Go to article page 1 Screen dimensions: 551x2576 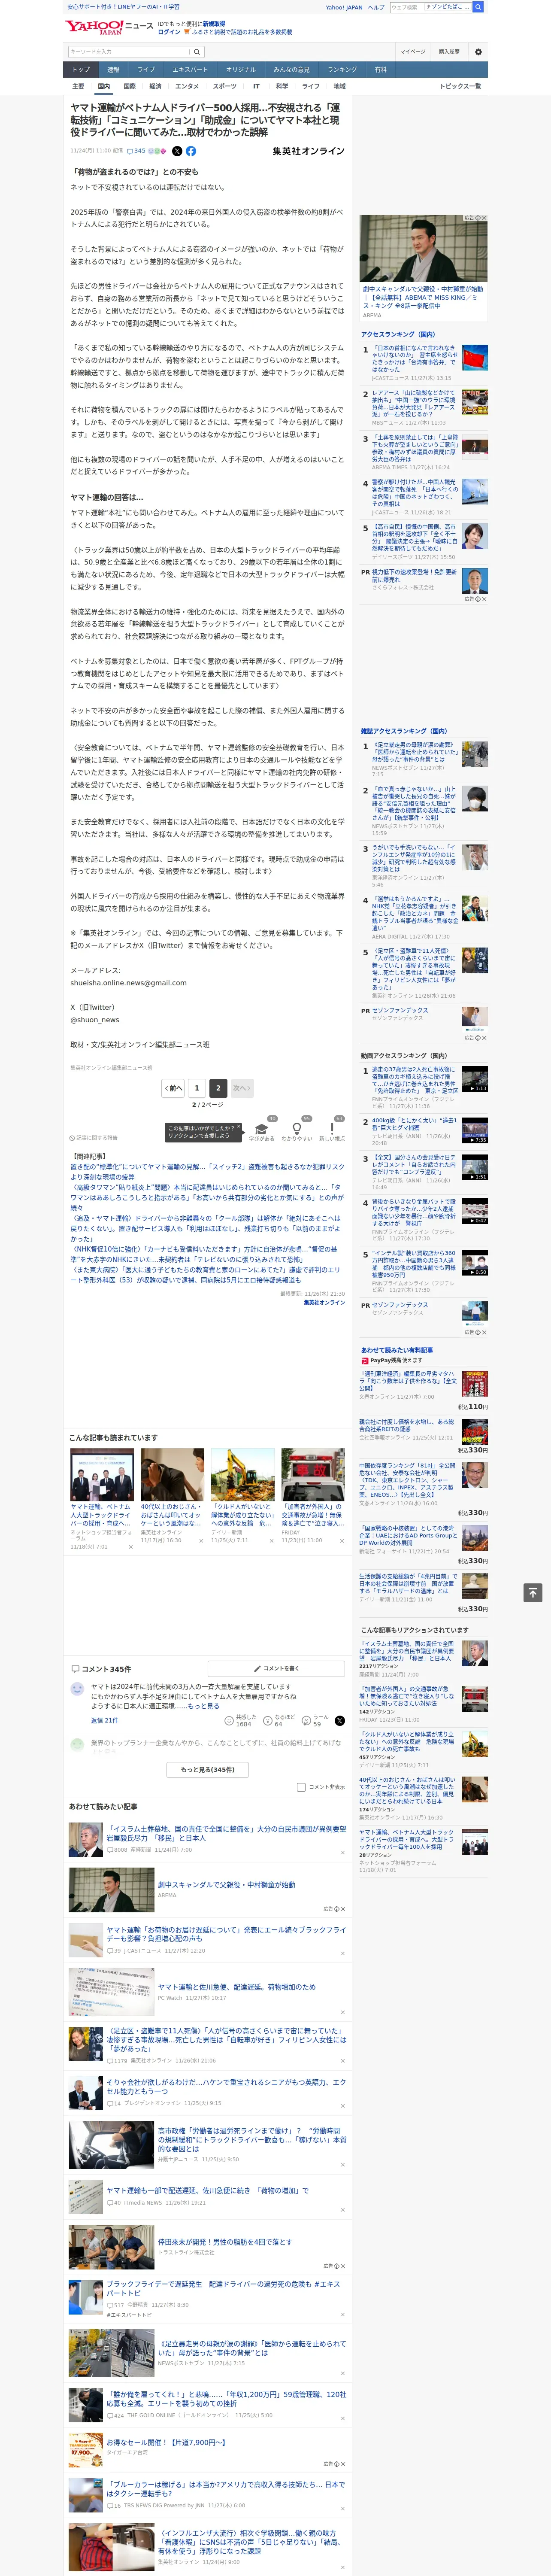(197, 1088)
